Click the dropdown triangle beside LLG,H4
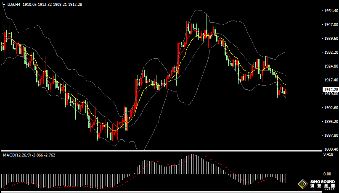 click(4, 4)
